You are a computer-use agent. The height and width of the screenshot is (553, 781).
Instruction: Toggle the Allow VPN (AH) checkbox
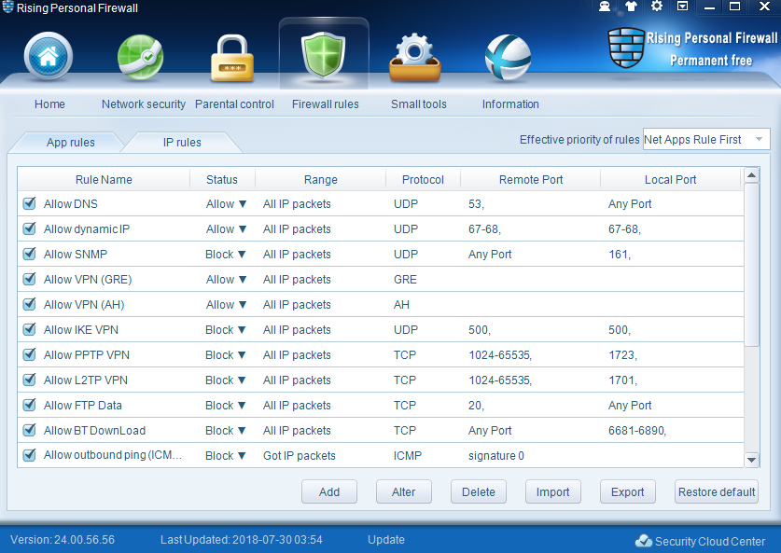29,304
